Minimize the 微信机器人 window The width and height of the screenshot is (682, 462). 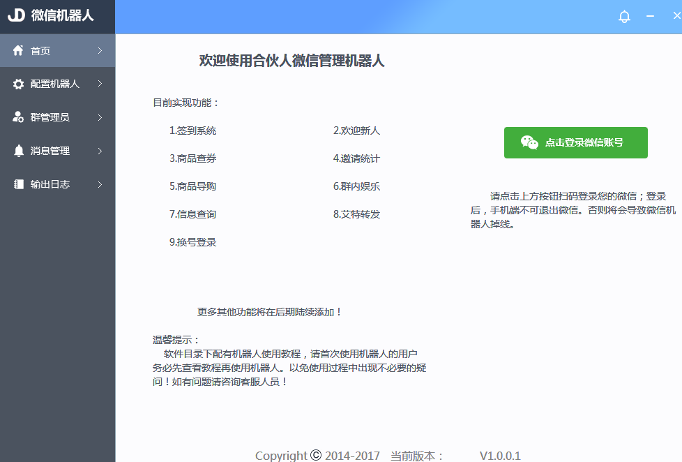tap(649, 17)
